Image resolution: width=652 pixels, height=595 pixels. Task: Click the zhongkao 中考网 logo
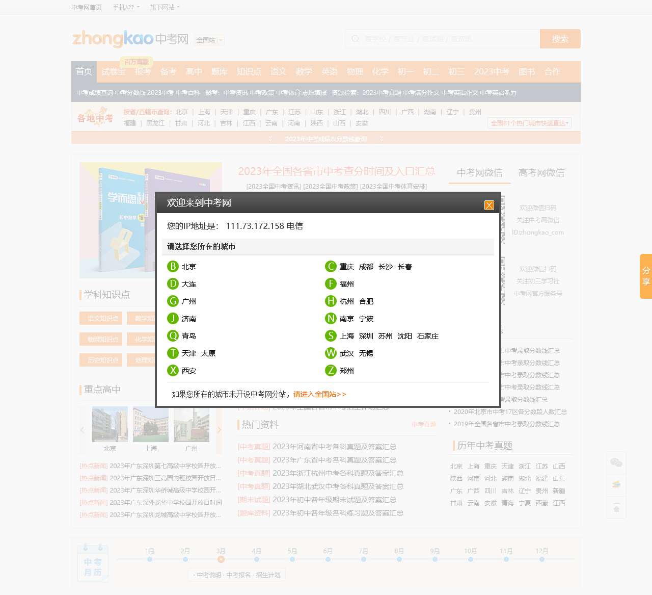coord(130,39)
